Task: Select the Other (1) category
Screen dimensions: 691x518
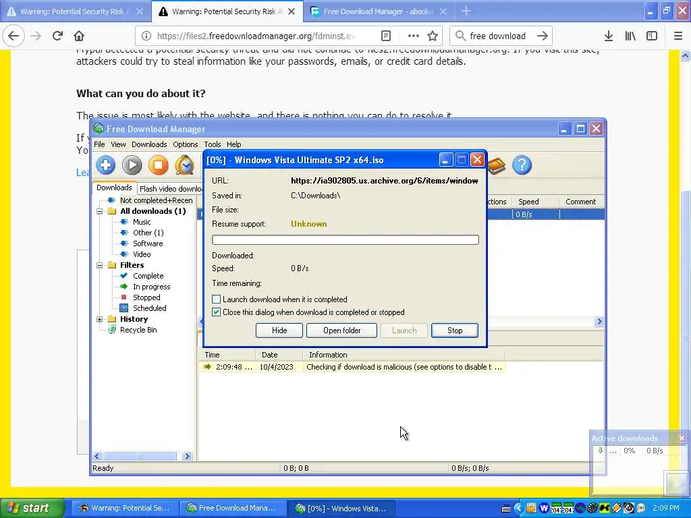Action: pos(148,233)
